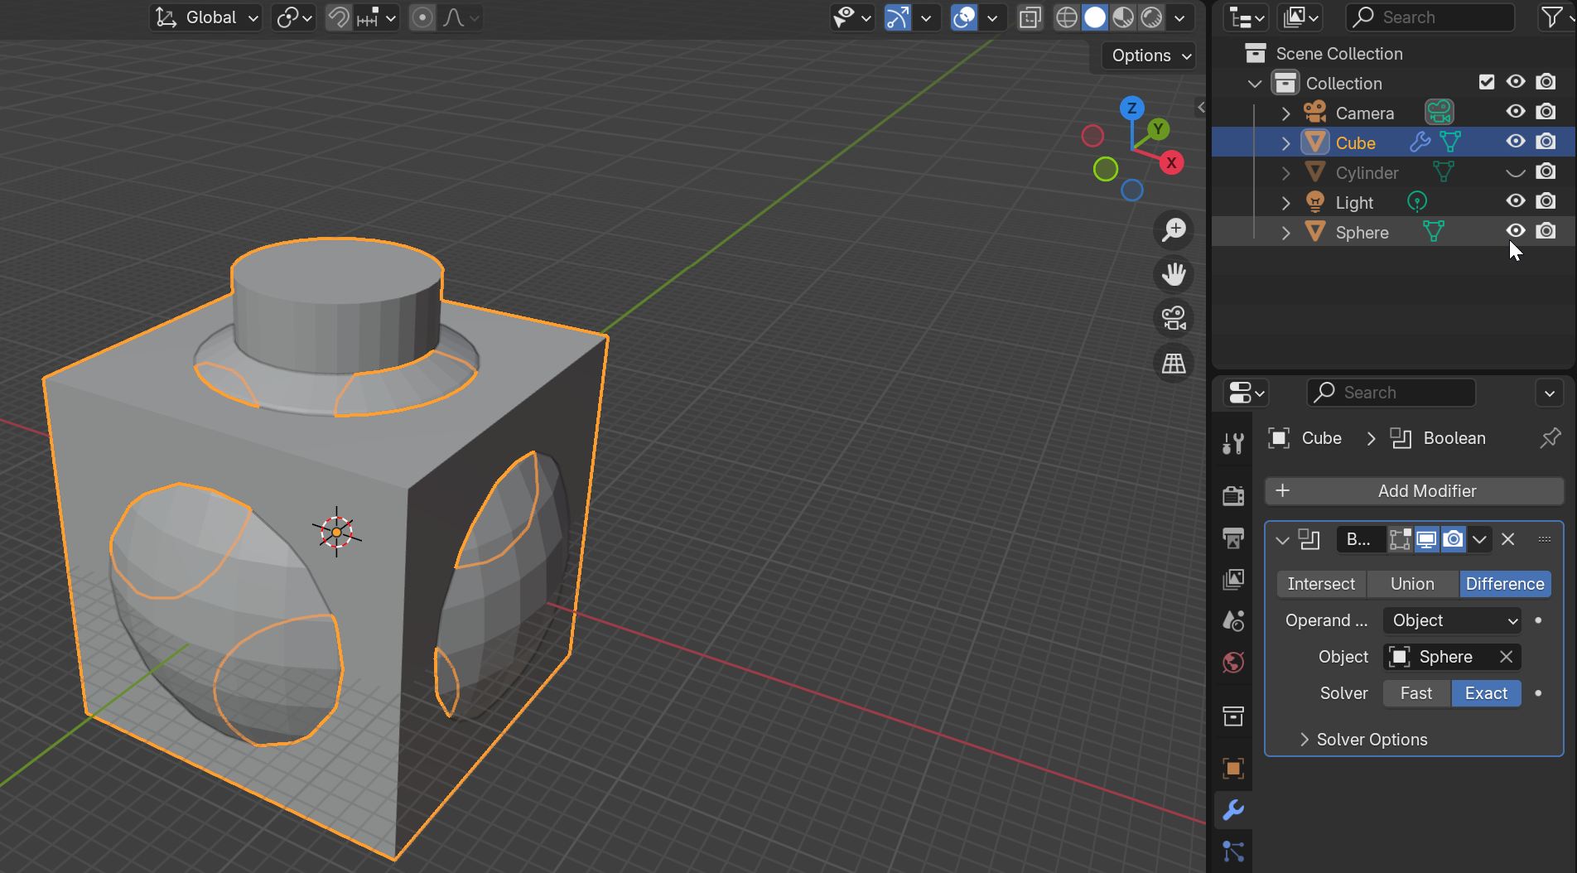This screenshot has width=1577, height=873.
Task: Hide the Sphere object in viewport
Action: (x=1515, y=231)
